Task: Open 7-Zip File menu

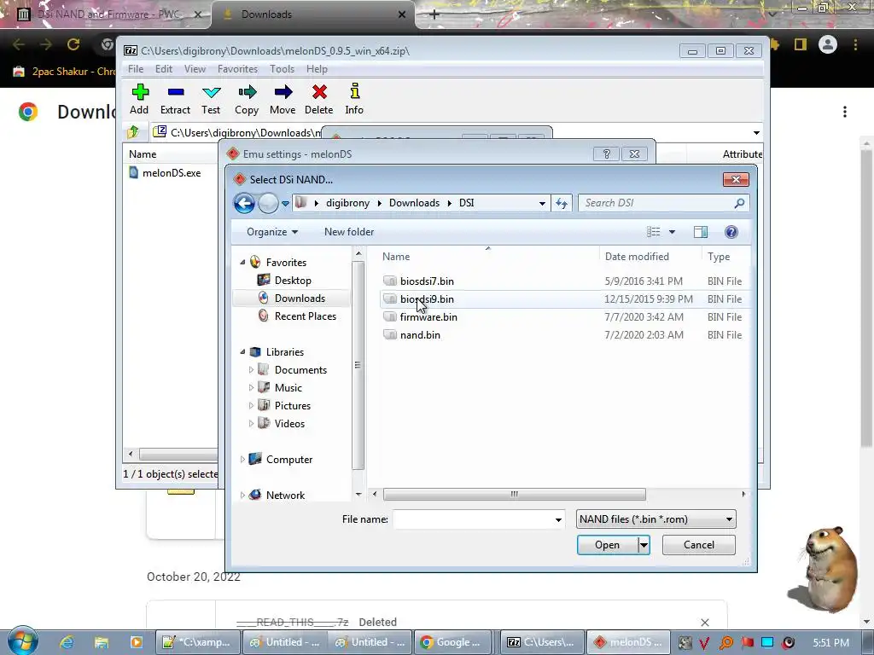Action: click(x=136, y=69)
